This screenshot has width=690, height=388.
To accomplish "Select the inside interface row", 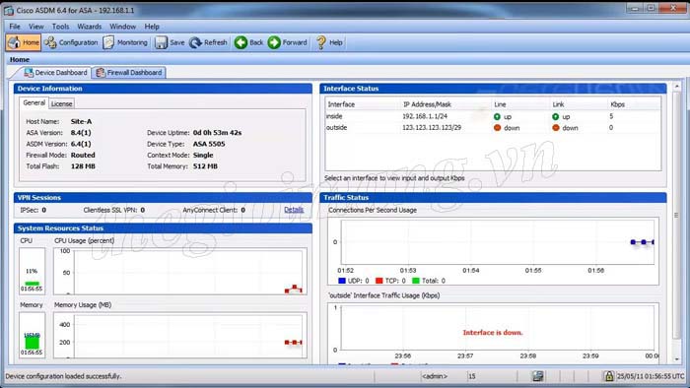I will 493,116.
